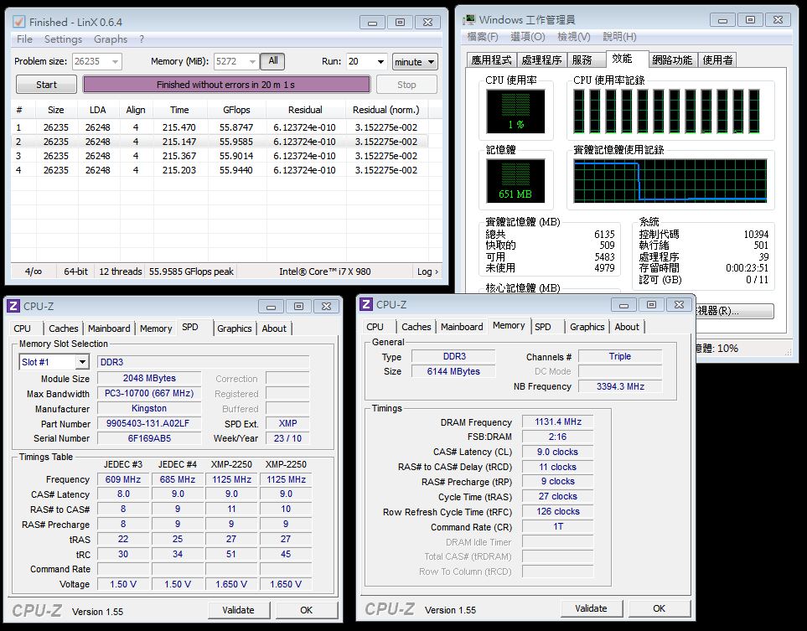Click the Serial Number value 6F169AB5
The image size is (807, 631).
[x=149, y=438]
